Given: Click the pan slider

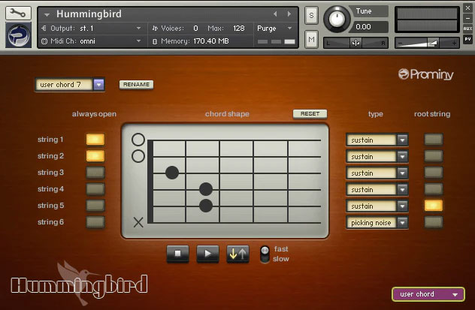Looking at the screenshot, I should (x=356, y=43).
